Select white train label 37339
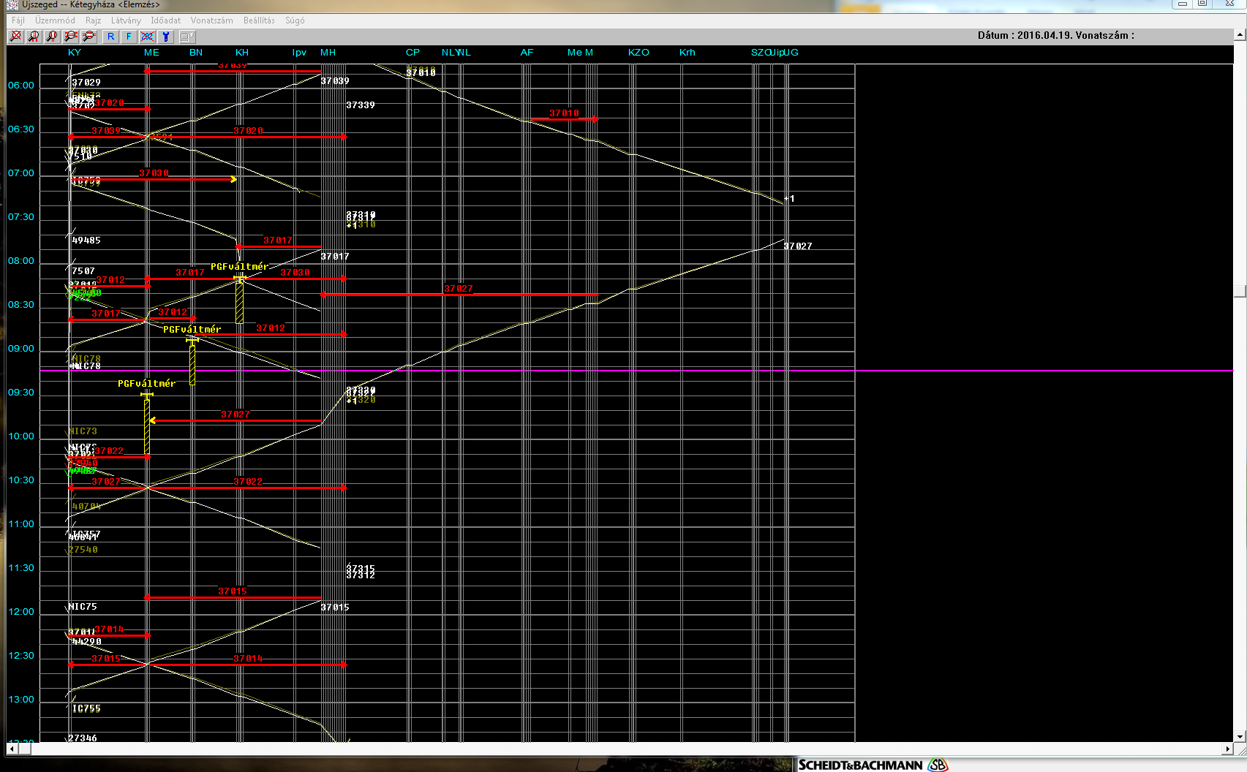The width and height of the screenshot is (1247, 772). pyautogui.click(x=361, y=105)
